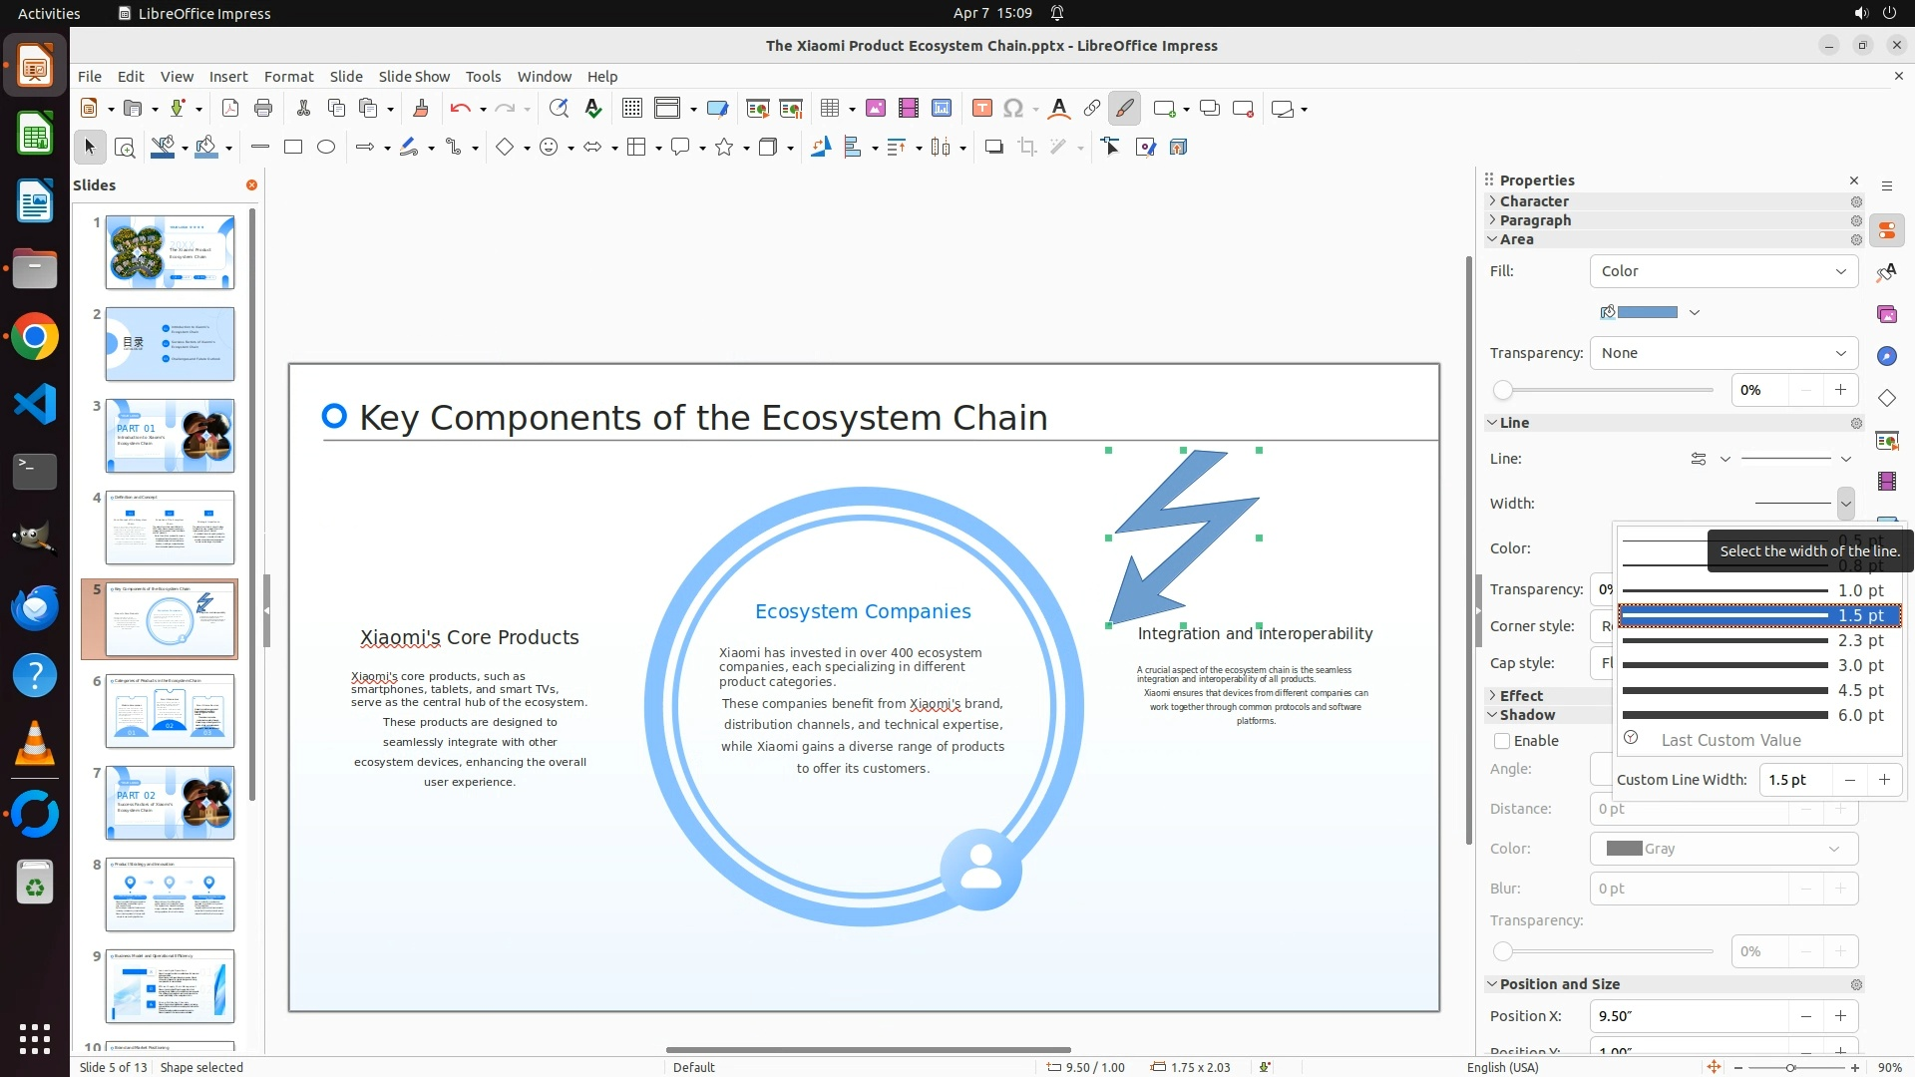
Task: Select slide 6 thumbnail in Slides panel
Action: [x=170, y=711]
